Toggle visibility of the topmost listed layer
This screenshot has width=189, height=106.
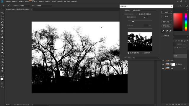pos(163,60)
